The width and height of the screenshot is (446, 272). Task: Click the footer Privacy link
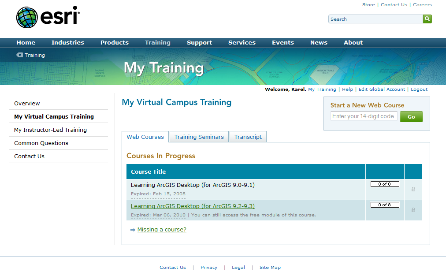click(209, 268)
